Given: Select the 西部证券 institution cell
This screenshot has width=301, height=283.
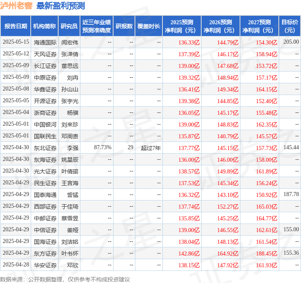Looking at the screenshot, I should pyautogui.click(x=45, y=207).
